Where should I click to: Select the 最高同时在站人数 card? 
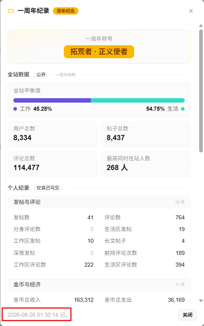146,164
